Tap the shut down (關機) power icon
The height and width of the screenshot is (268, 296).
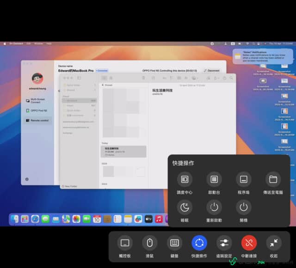(244, 207)
